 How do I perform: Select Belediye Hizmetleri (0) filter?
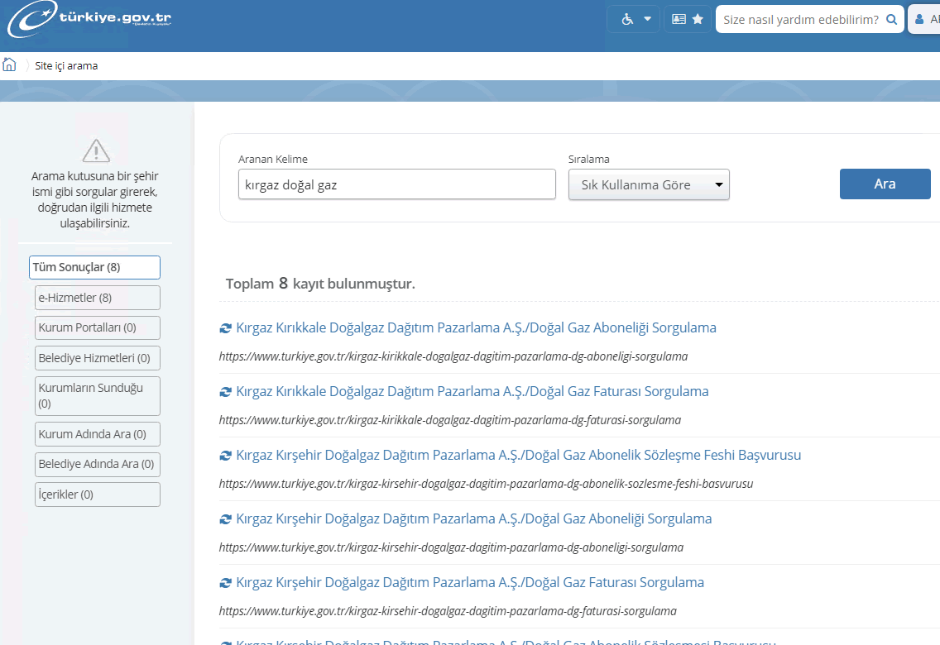[98, 358]
